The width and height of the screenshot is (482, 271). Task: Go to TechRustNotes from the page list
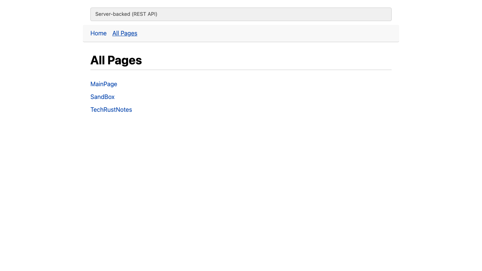pyautogui.click(x=111, y=110)
